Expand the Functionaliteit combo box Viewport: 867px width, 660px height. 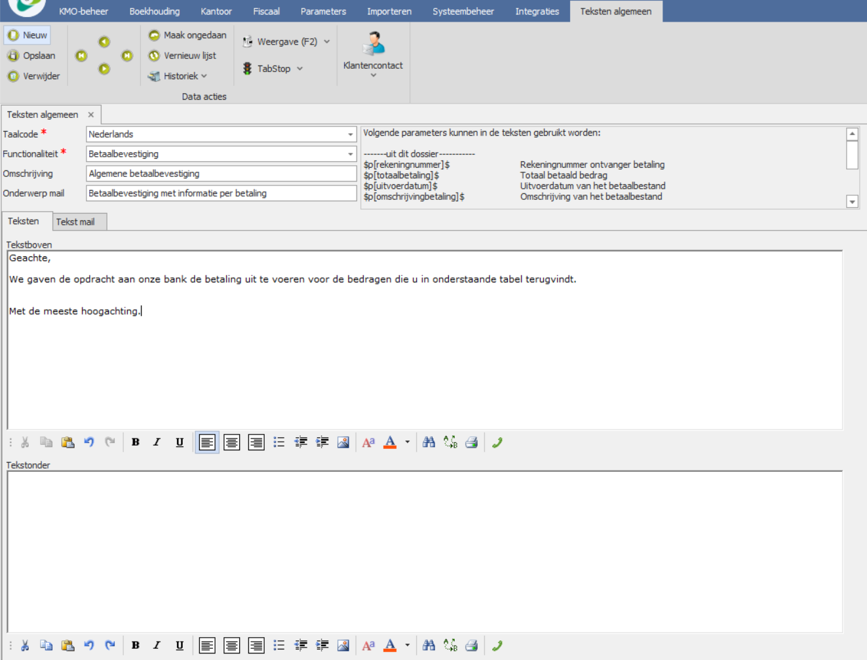click(350, 154)
